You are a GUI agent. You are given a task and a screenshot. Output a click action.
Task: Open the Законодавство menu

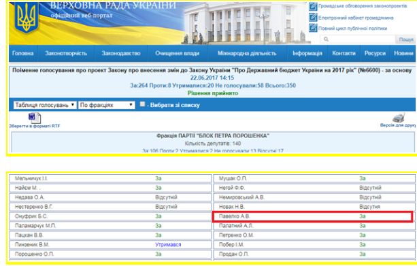pos(121,53)
